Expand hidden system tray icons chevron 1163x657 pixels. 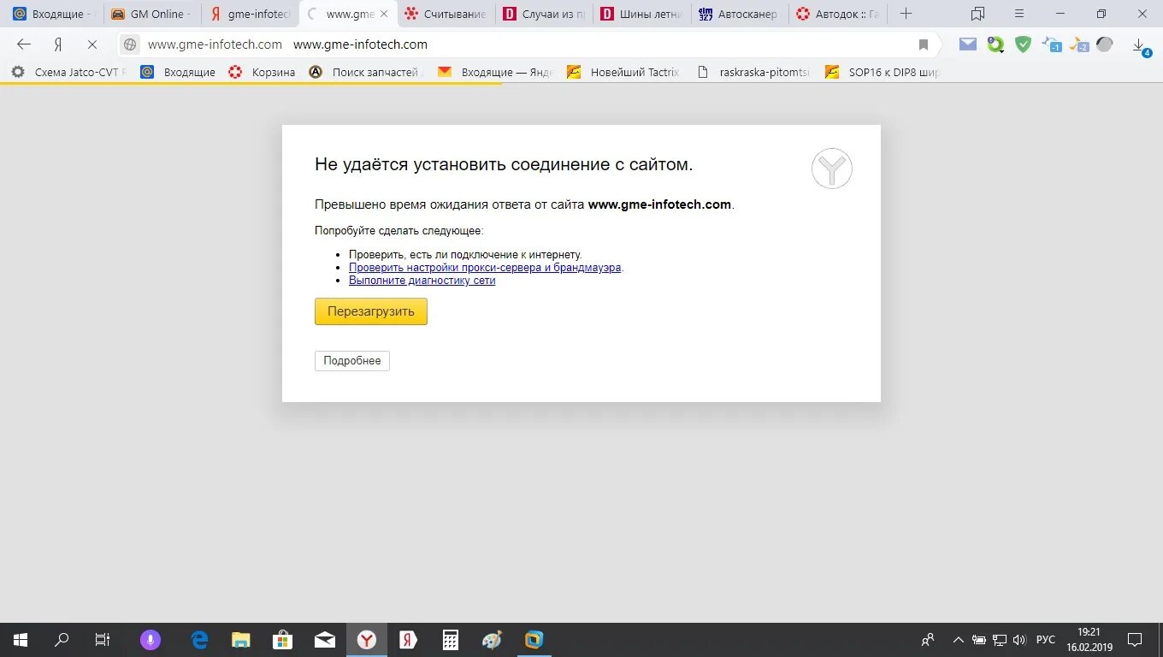pyautogui.click(x=959, y=640)
